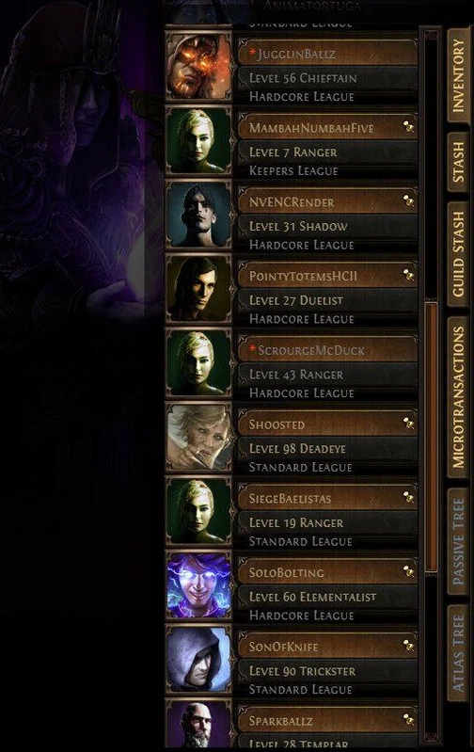The height and width of the screenshot is (752, 474).
Task: Click the gold icon next to NVENCRender
Action: coord(408,200)
